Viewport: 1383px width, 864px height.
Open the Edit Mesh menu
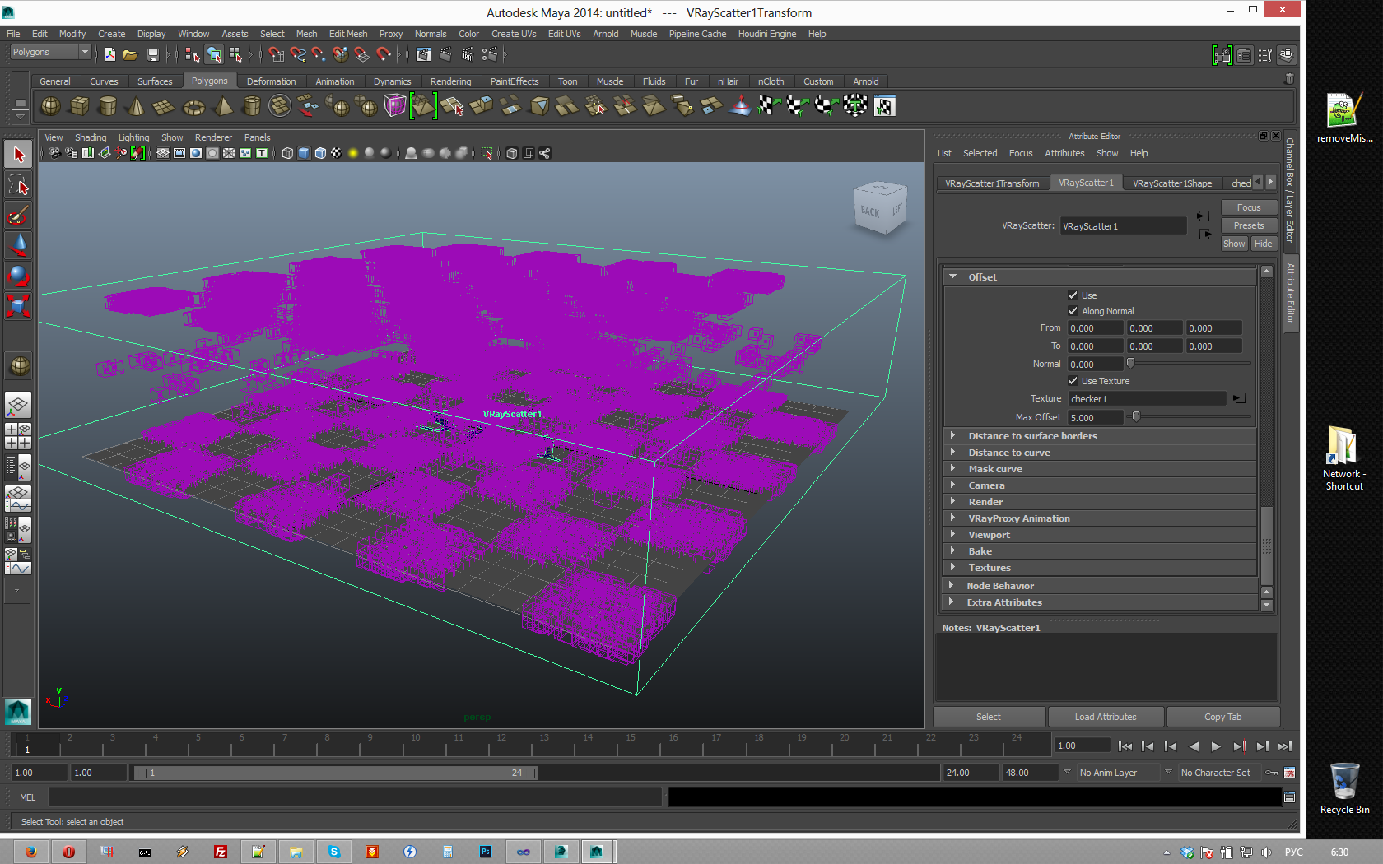(348, 34)
